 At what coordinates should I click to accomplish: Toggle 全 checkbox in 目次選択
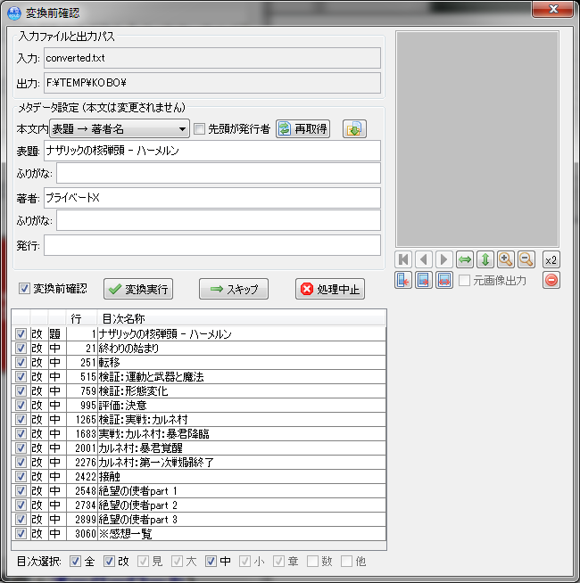(75, 561)
